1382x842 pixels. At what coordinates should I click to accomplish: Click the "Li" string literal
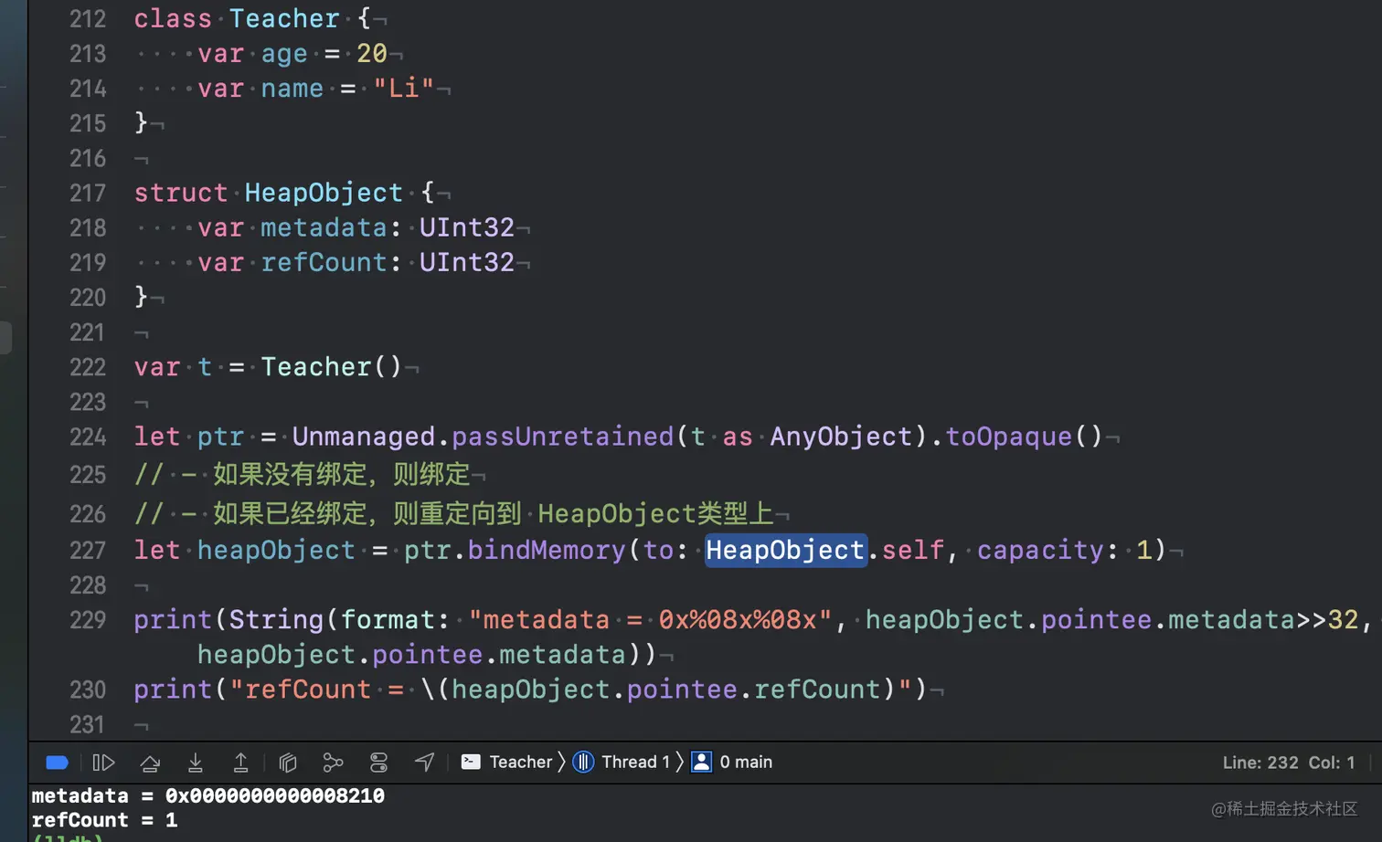click(403, 89)
